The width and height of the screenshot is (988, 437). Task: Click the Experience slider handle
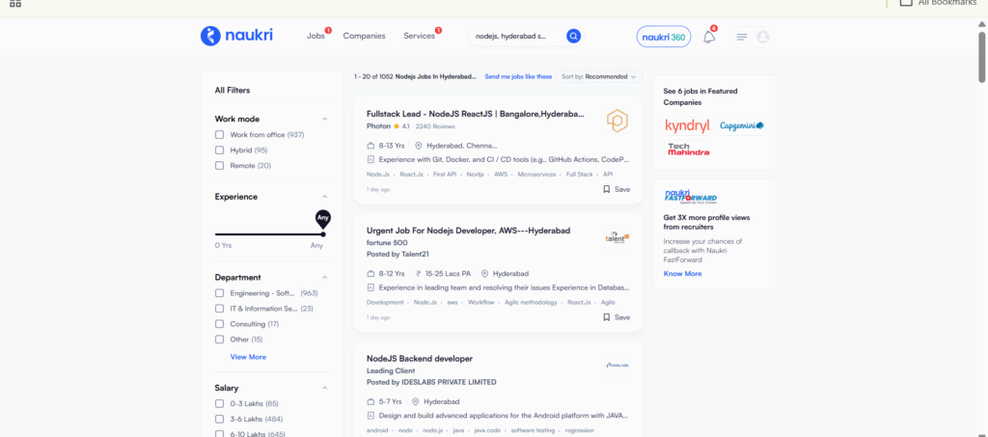point(323,234)
